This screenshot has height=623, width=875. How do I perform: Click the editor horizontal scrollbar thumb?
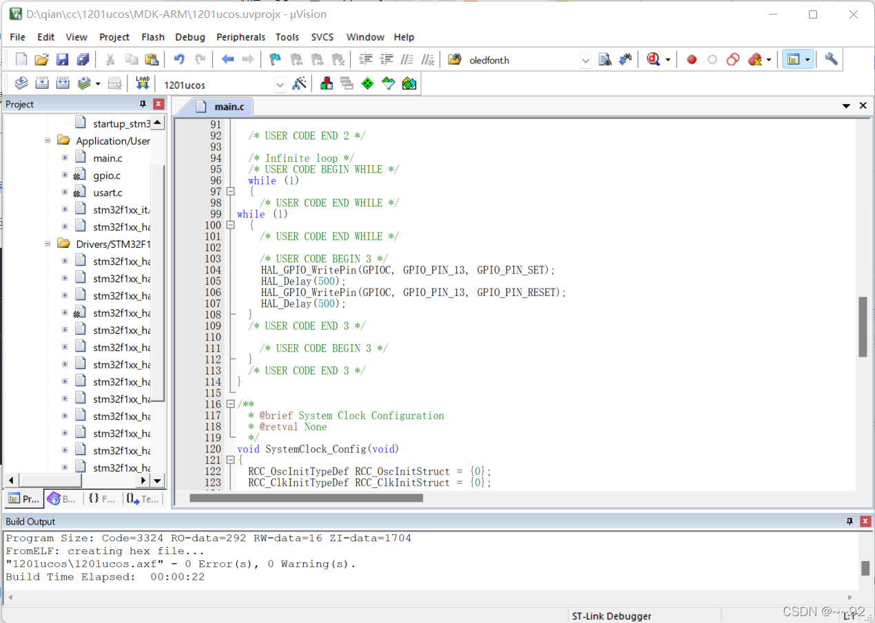click(x=306, y=497)
